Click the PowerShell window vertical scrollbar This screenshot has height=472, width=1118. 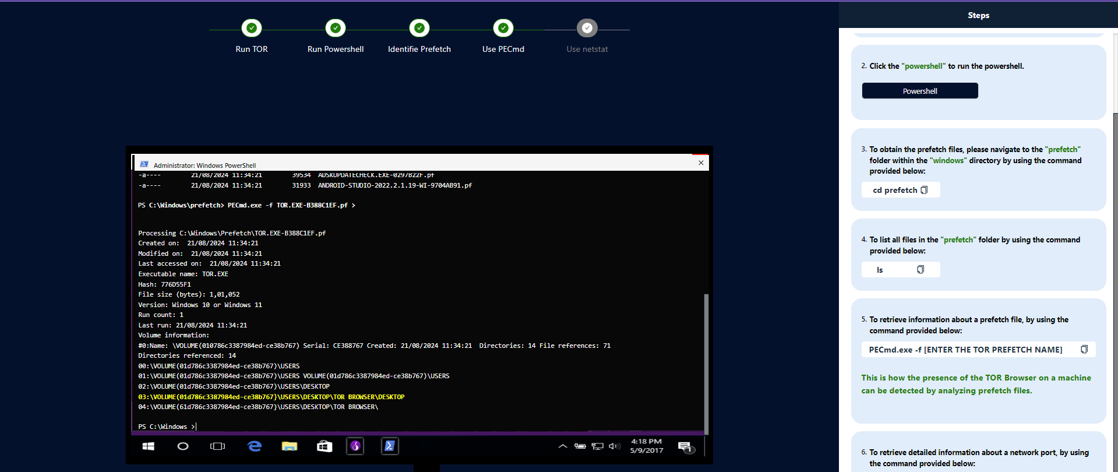coord(706,361)
